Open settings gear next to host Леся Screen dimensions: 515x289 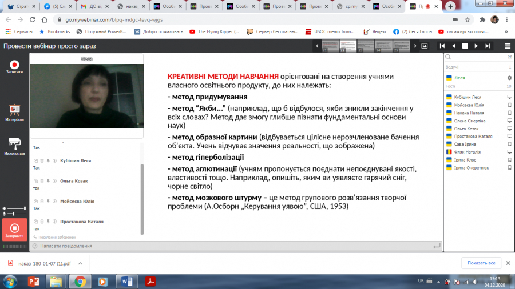[x=509, y=77]
